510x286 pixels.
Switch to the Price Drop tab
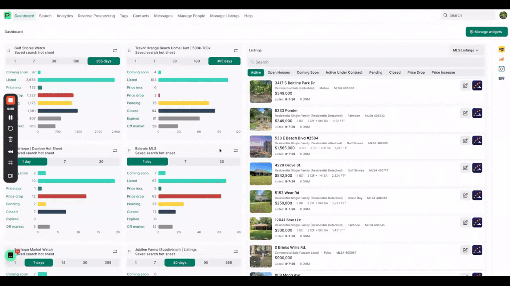click(416, 72)
